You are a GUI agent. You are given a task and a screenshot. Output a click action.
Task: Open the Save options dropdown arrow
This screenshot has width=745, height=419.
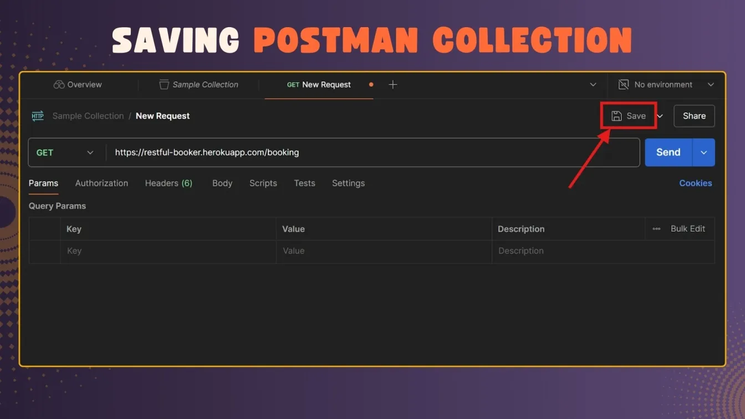[x=660, y=116]
